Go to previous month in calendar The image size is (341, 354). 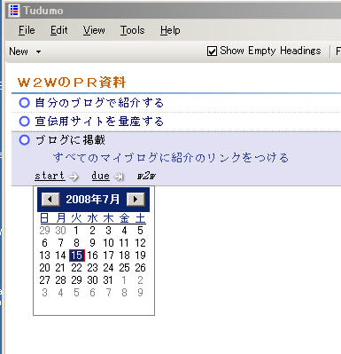click(x=50, y=199)
